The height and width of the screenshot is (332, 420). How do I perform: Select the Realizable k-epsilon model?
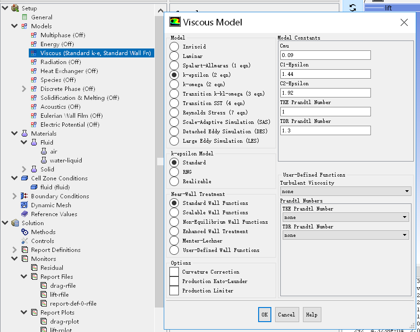pos(174,181)
